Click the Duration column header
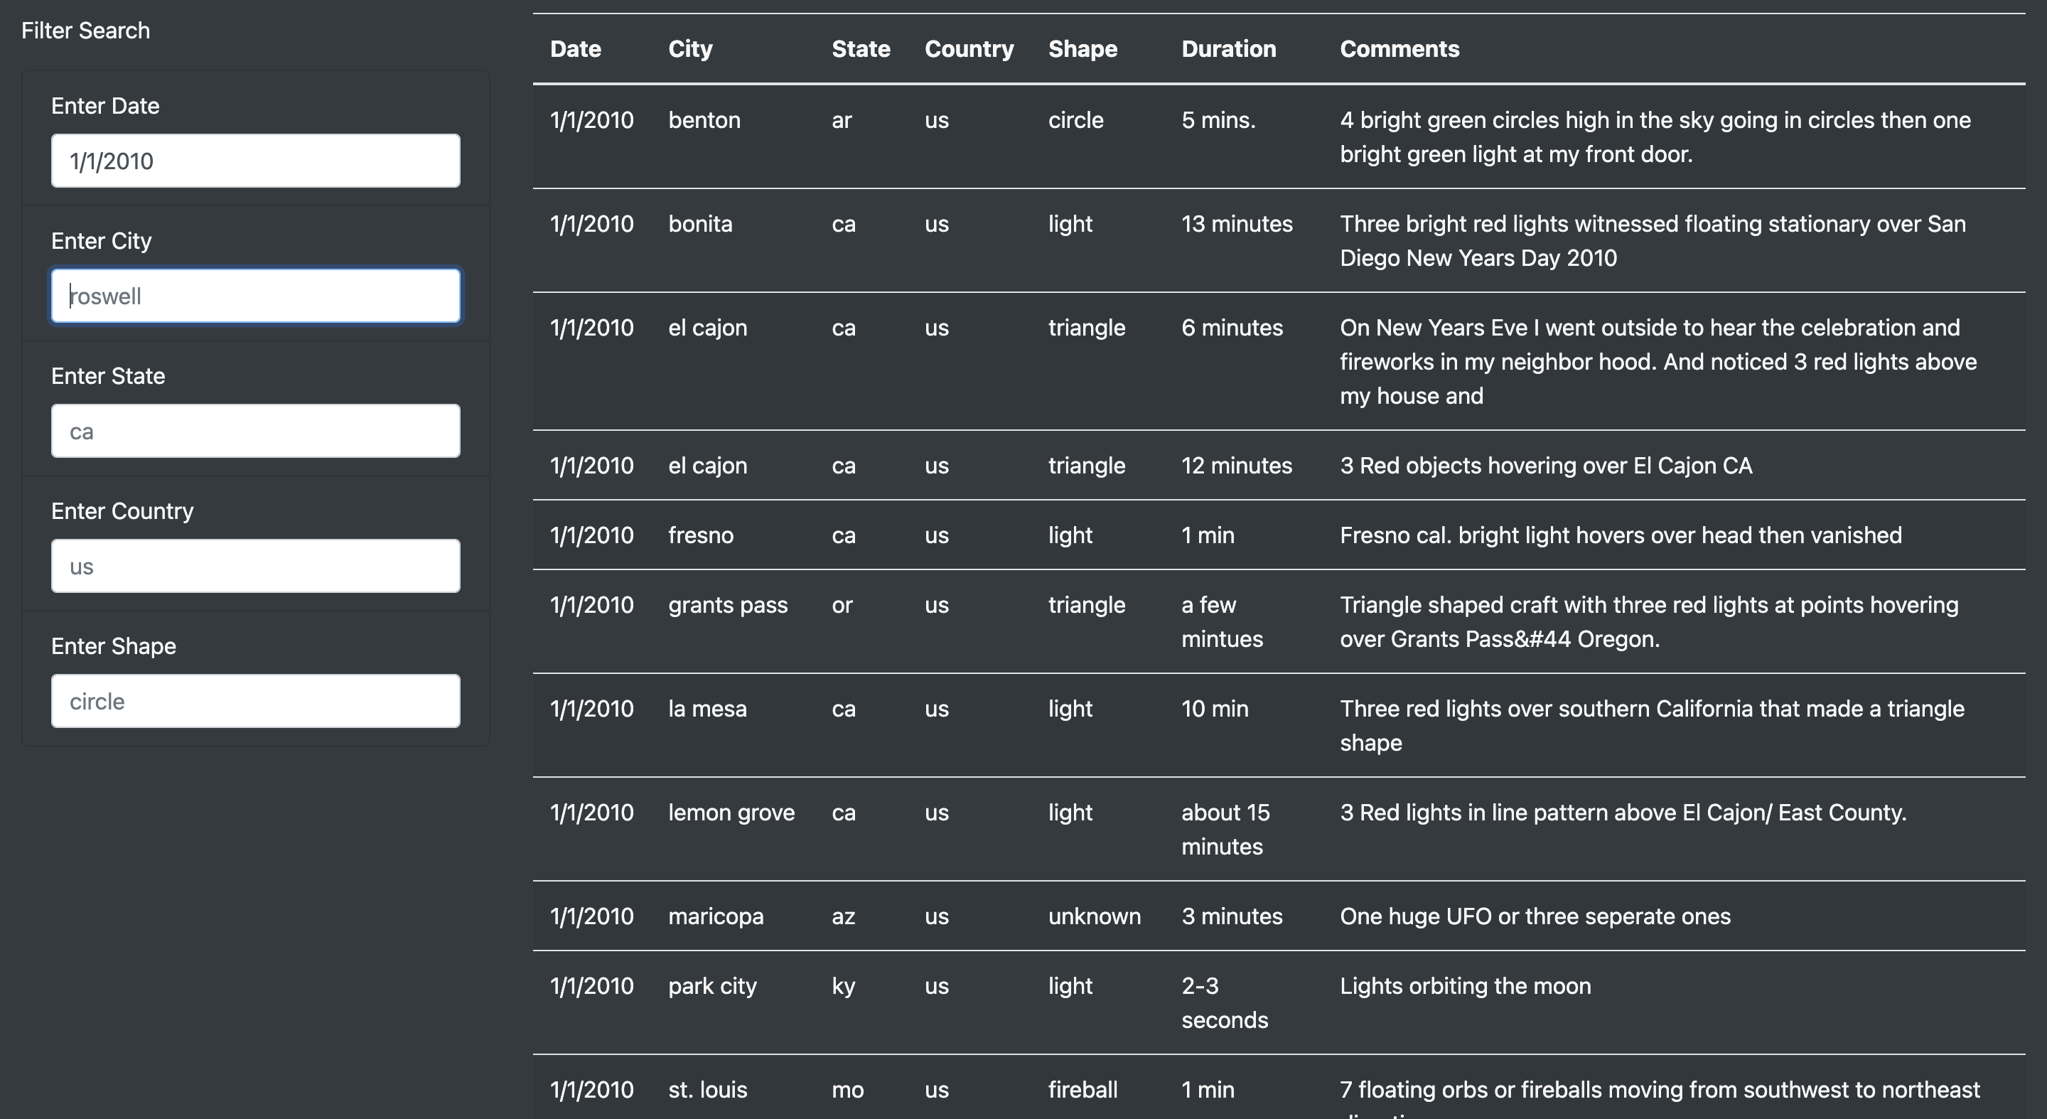The width and height of the screenshot is (2047, 1119). pyautogui.click(x=1228, y=48)
